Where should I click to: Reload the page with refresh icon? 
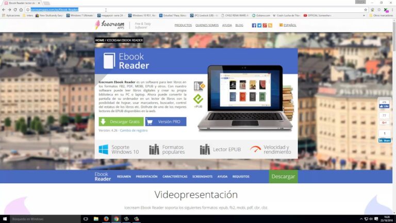(x=15, y=10)
